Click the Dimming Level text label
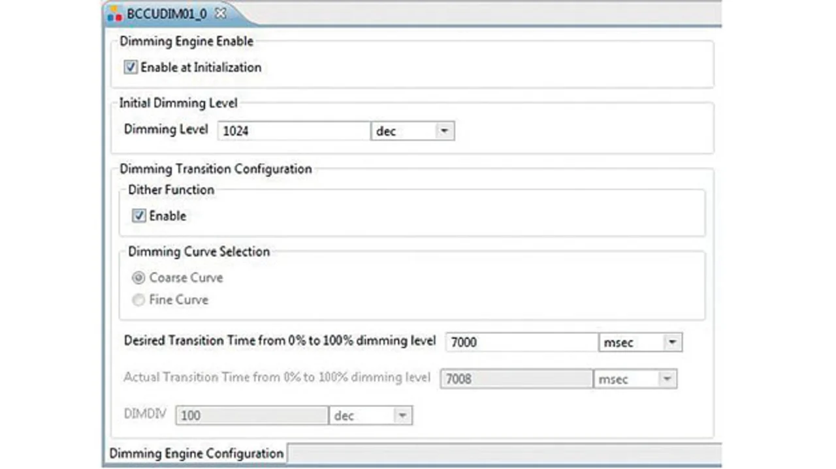This screenshot has height=469, width=836. click(x=166, y=129)
